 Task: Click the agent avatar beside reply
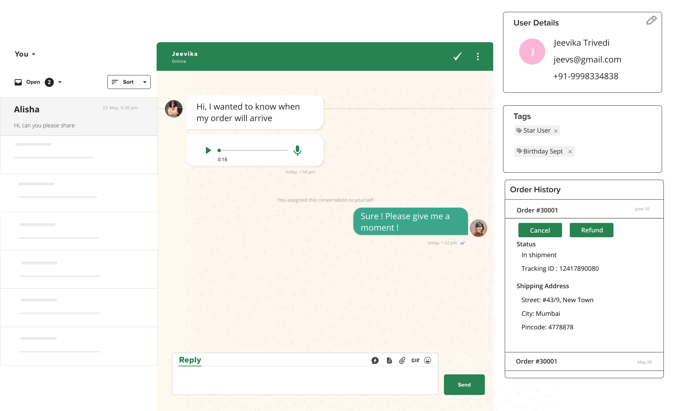pos(478,228)
